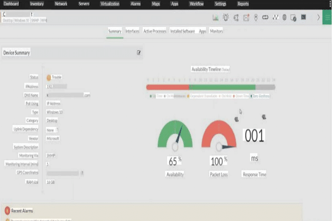Click the document with link icon
332x221 pixels.
click(293, 18)
